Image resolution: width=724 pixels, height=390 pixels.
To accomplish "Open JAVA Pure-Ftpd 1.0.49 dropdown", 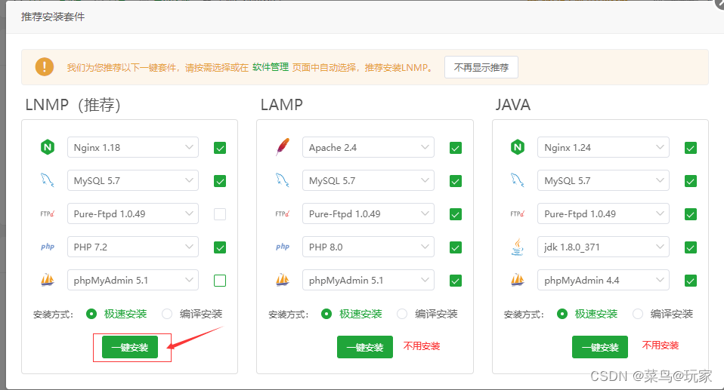I will pyautogui.click(x=604, y=214).
